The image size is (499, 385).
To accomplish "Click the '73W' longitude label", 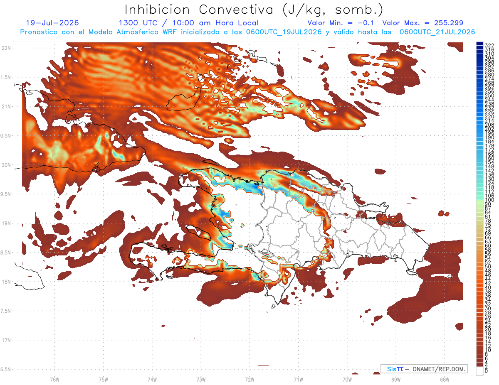I will (201, 379).
